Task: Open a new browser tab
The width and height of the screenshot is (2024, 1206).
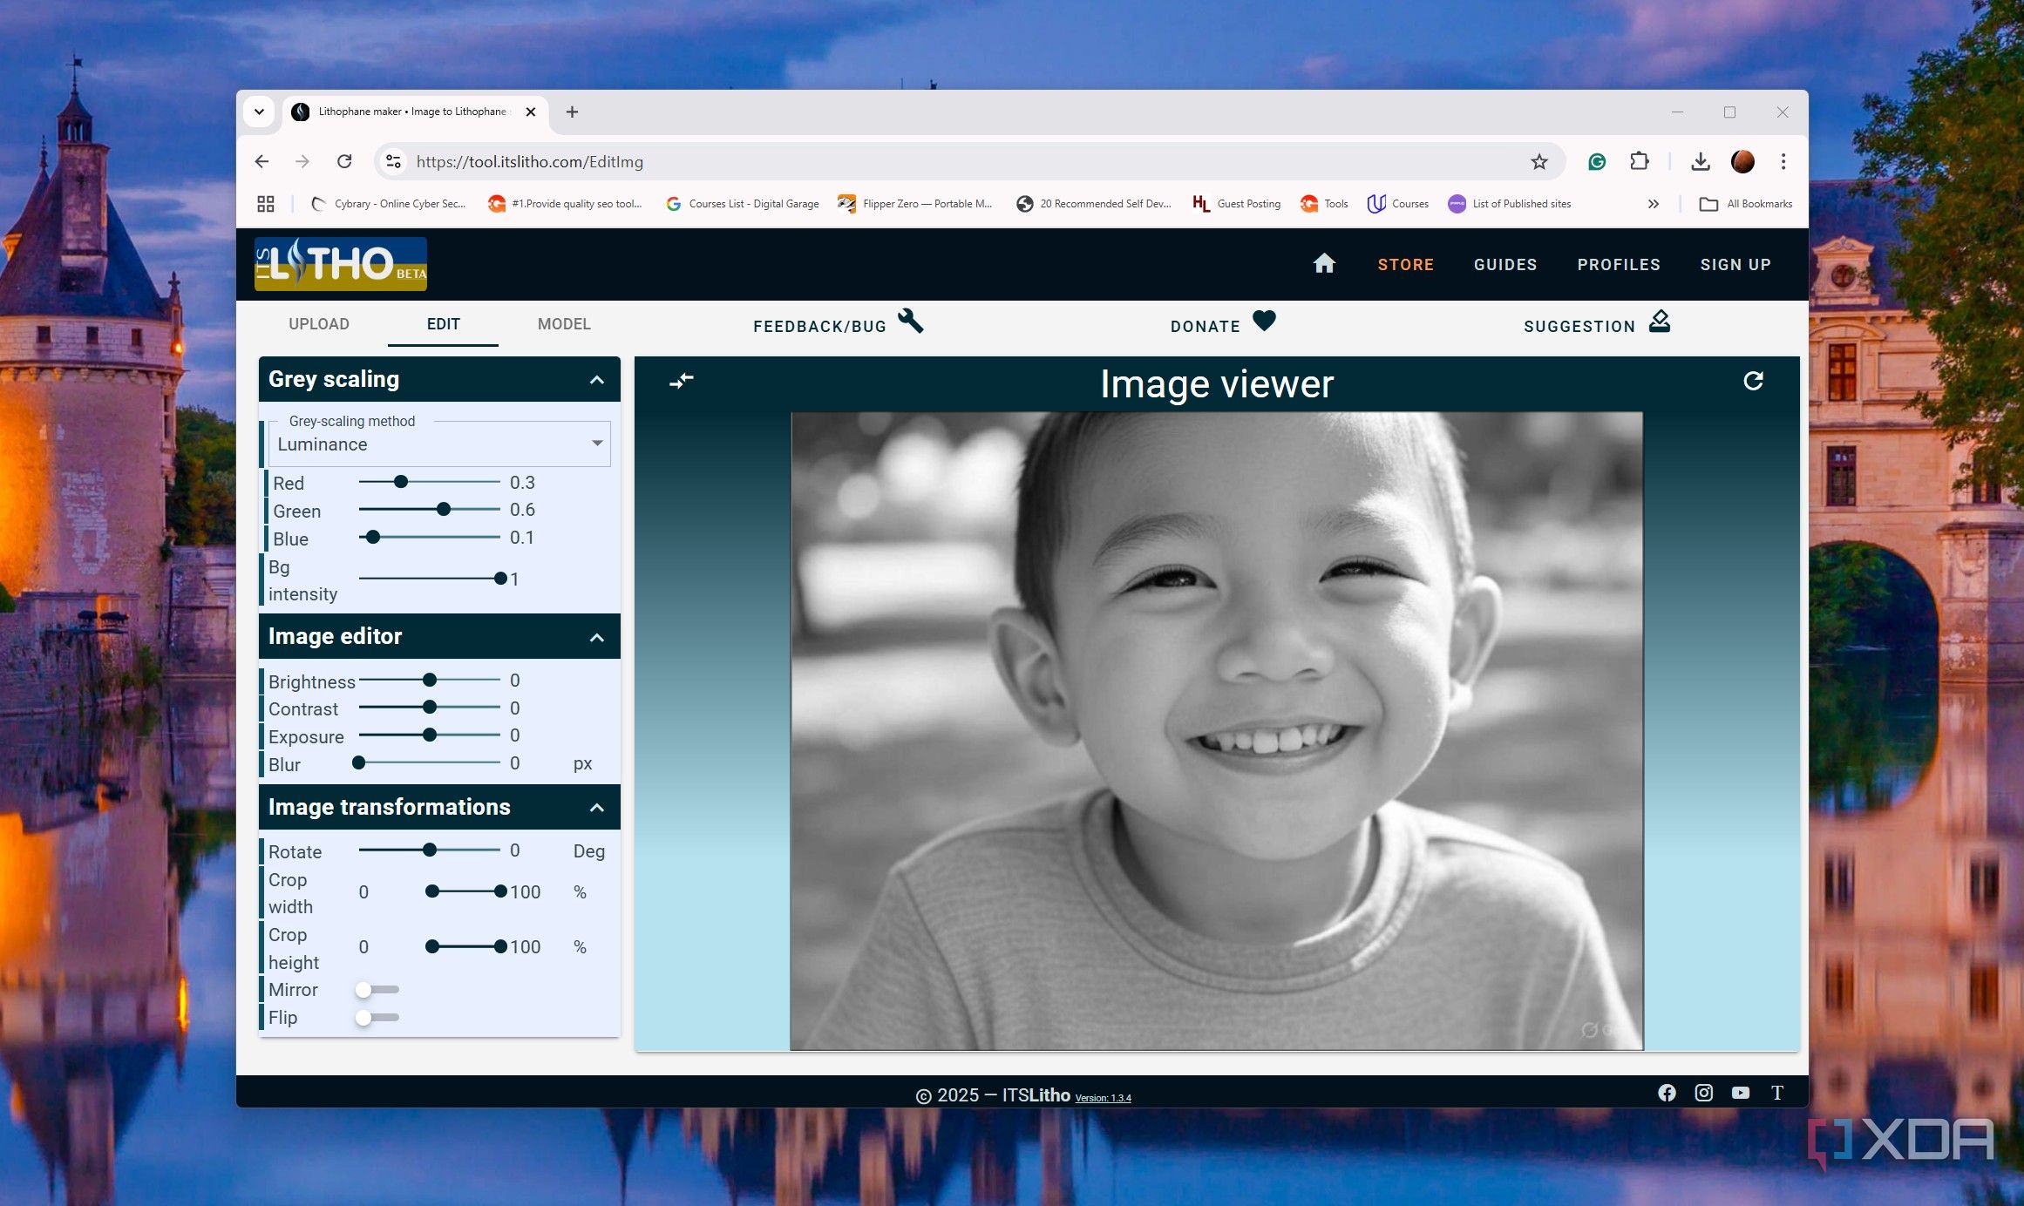Action: tap(572, 112)
